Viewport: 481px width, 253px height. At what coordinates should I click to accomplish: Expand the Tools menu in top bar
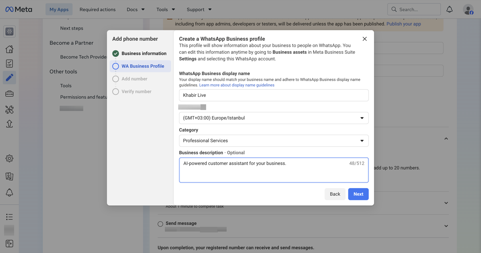pyautogui.click(x=166, y=9)
